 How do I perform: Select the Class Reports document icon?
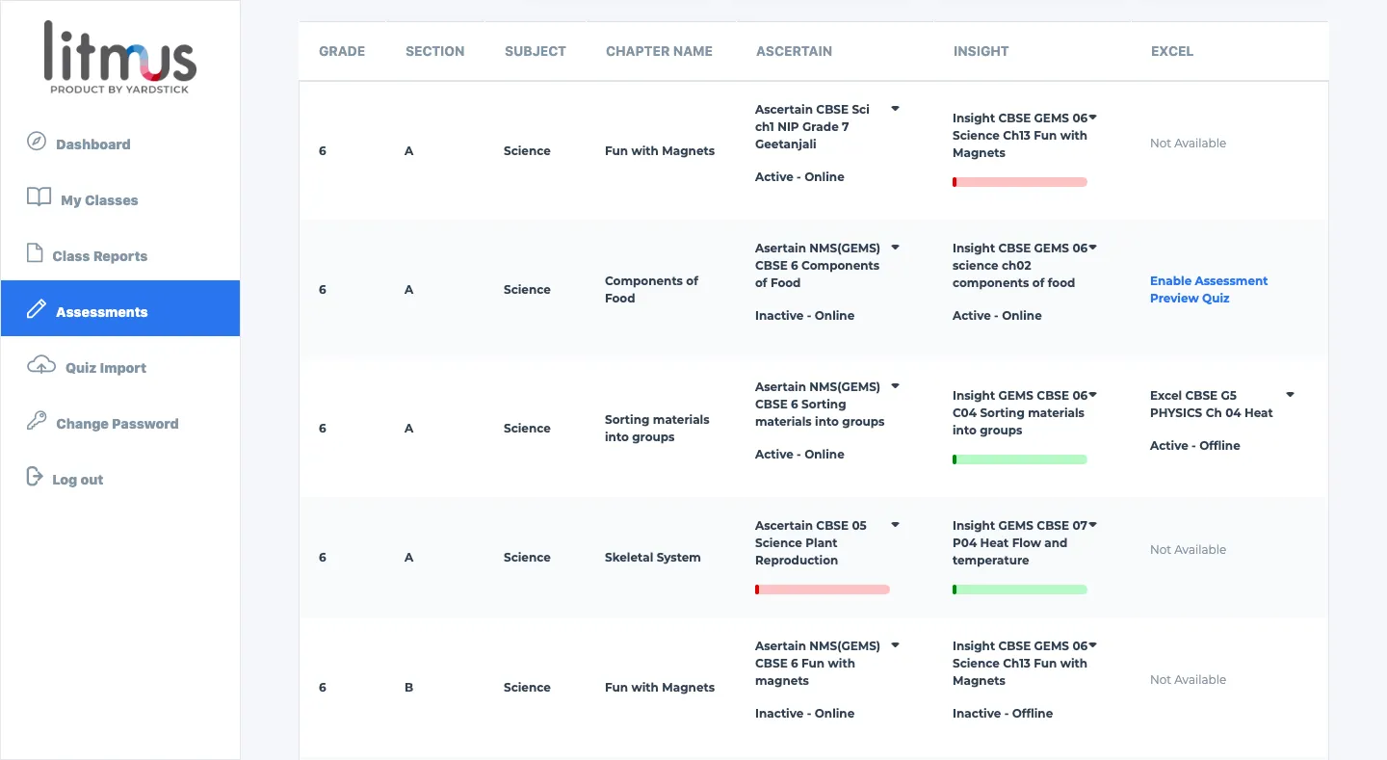tap(34, 253)
